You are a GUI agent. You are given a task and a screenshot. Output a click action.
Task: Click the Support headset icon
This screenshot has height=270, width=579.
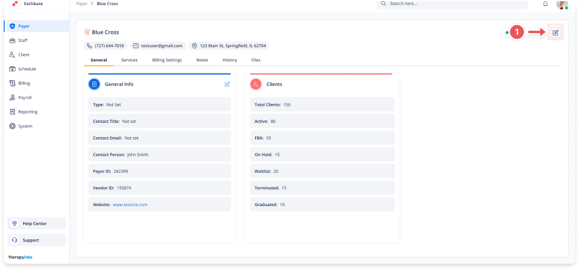click(14, 240)
